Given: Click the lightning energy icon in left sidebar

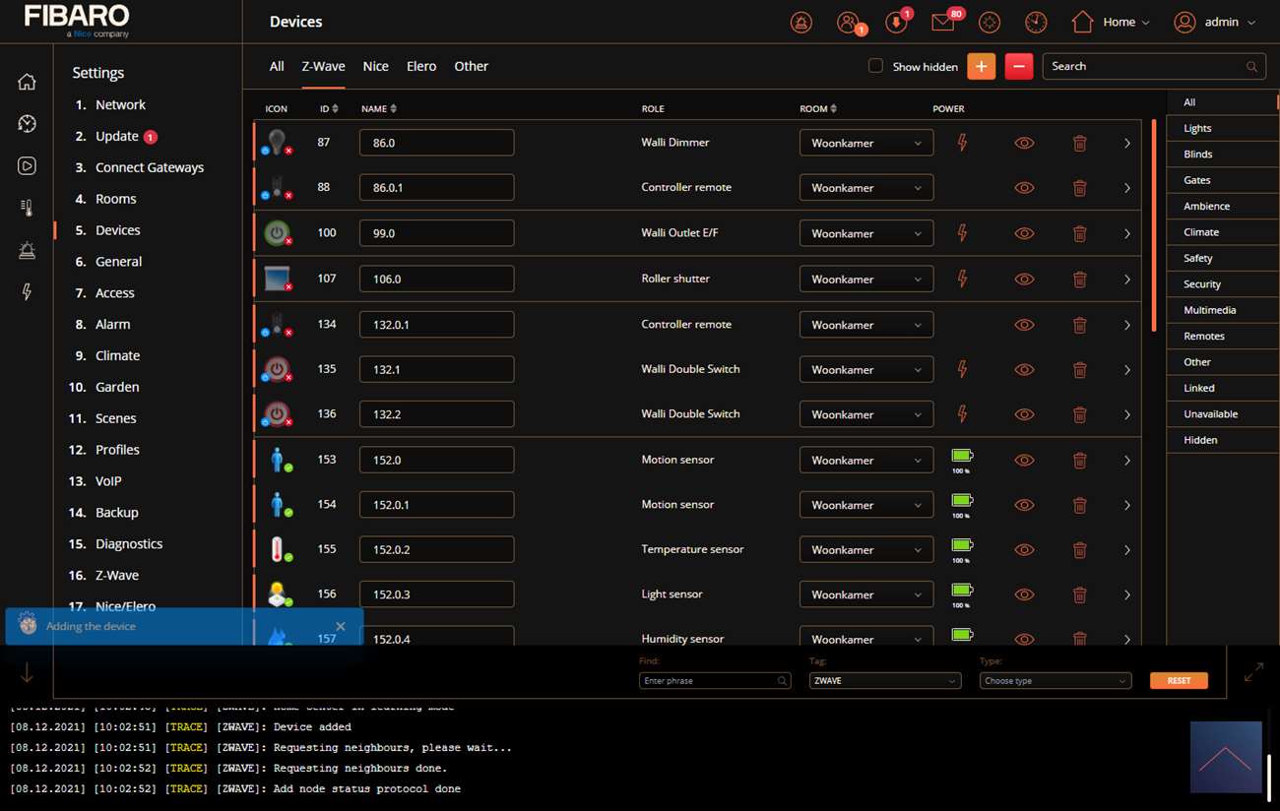Looking at the screenshot, I should point(27,292).
